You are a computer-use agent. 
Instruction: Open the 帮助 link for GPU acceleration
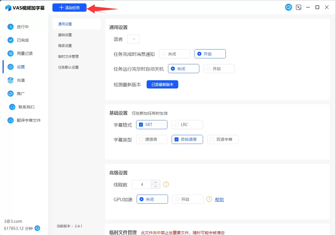tap(219, 199)
